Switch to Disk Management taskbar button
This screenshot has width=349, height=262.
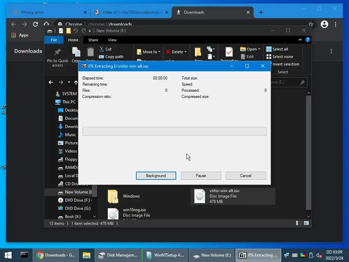click(x=118, y=255)
